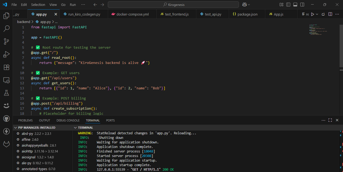Open the Explorer view in activity bar
343x172 pixels.
(6, 16)
